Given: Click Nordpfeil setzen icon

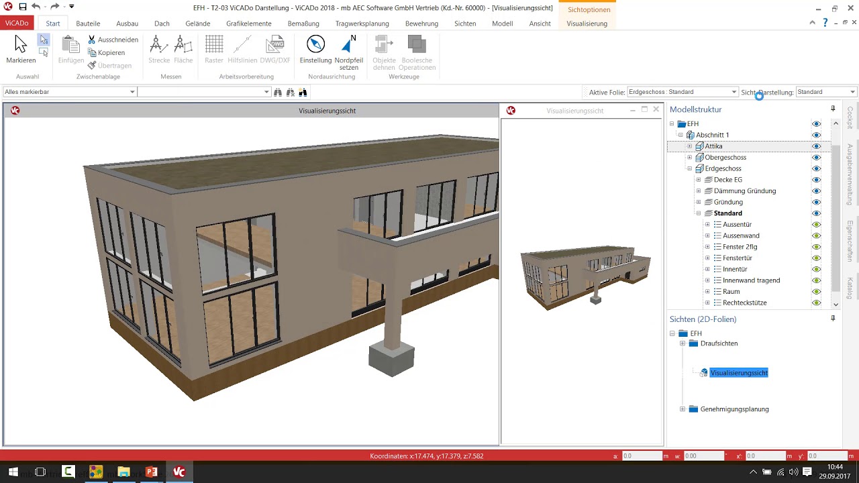Looking at the screenshot, I should coord(348,44).
